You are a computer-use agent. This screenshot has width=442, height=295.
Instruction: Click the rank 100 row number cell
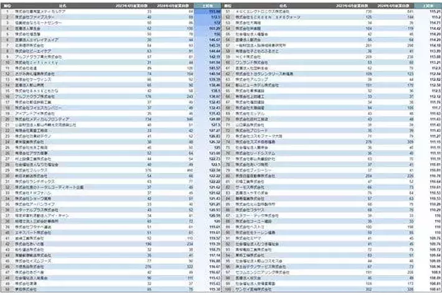228,289
